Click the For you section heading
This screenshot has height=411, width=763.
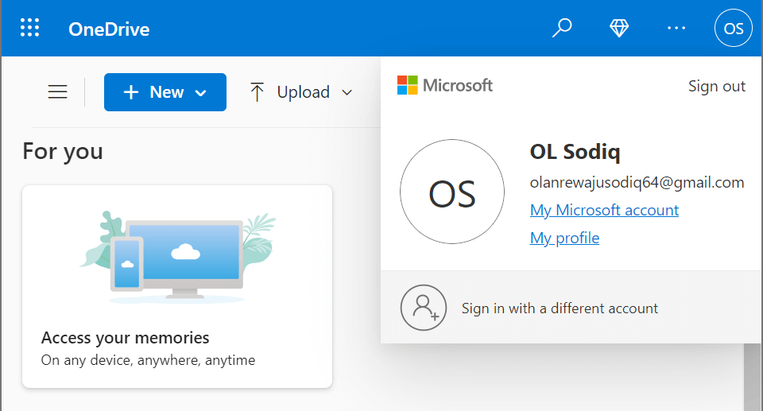point(63,151)
